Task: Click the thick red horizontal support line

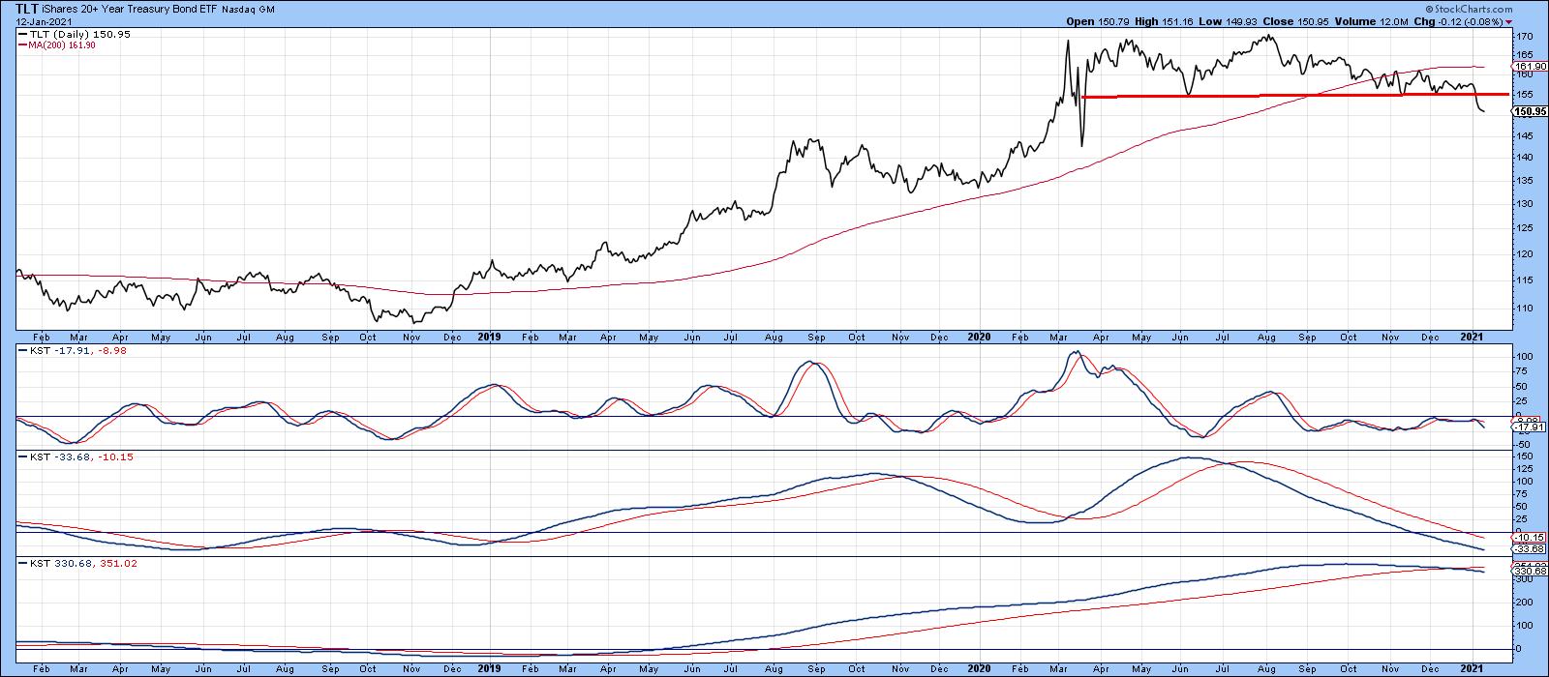Action: coord(1259,95)
